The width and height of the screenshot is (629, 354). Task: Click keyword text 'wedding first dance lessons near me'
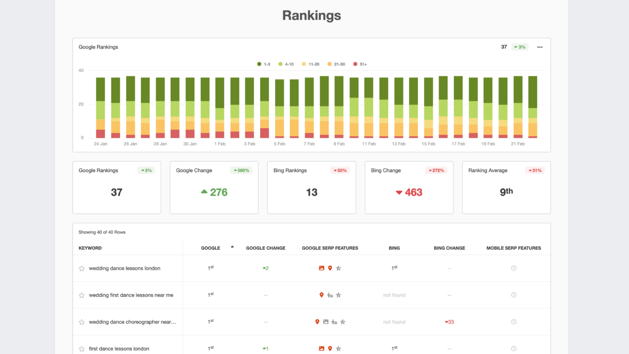(x=131, y=295)
